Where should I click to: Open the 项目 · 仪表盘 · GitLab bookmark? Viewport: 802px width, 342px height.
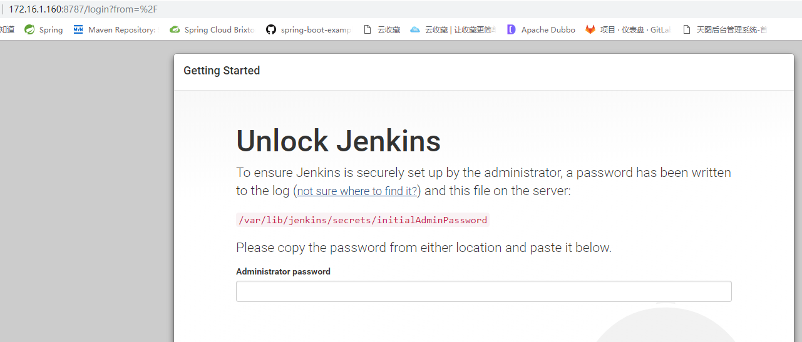[x=629, y=29]
